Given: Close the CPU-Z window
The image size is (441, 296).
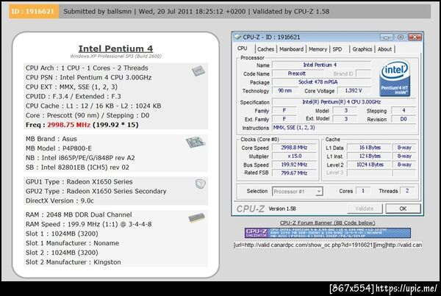Looking at the screenshot, I should point(415,37).
